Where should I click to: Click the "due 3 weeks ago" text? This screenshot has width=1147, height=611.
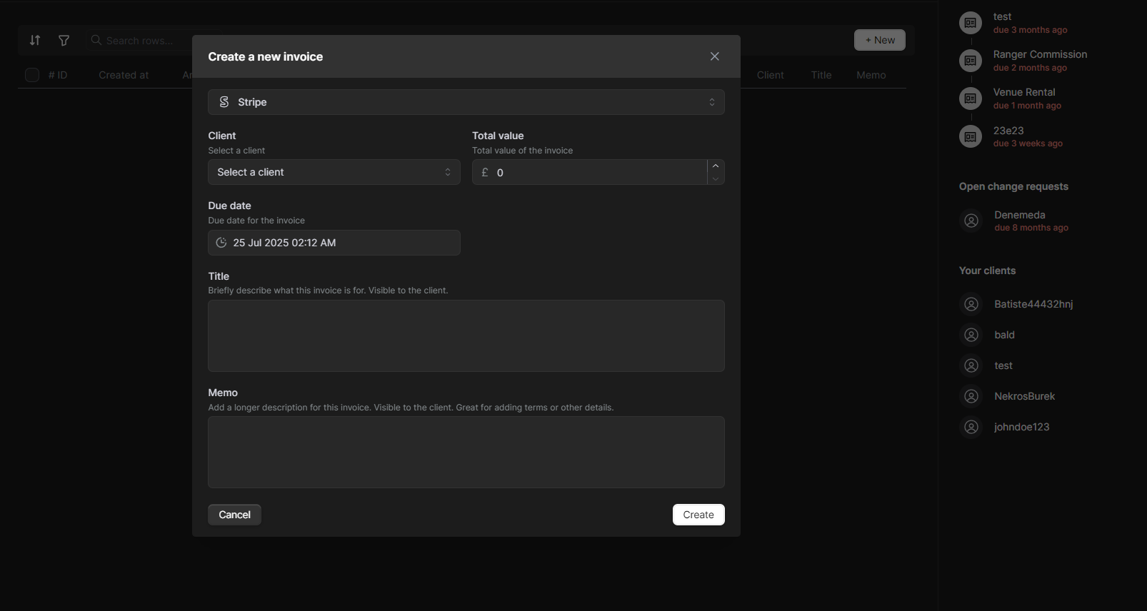click(x=1028, y=143)
